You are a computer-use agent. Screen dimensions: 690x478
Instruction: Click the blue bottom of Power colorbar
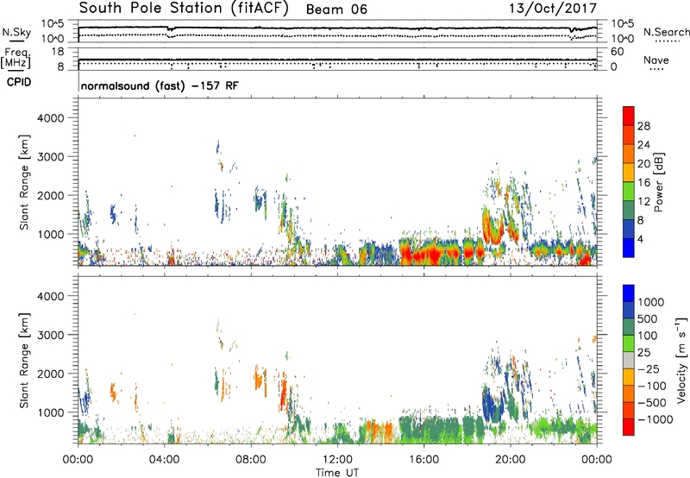coord(629,248)
